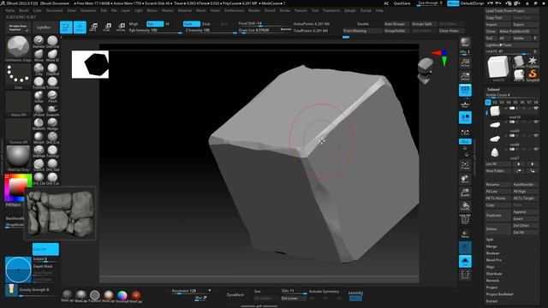The image size is (548, 308).
Task: Expand the Split section
Action: coord(490,240)
